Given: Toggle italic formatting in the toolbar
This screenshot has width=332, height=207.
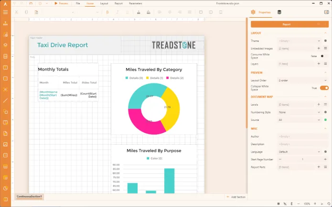Looking at the screenshot, I should click(118, 12).
